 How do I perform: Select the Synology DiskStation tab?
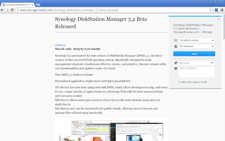tap(17, 5)
